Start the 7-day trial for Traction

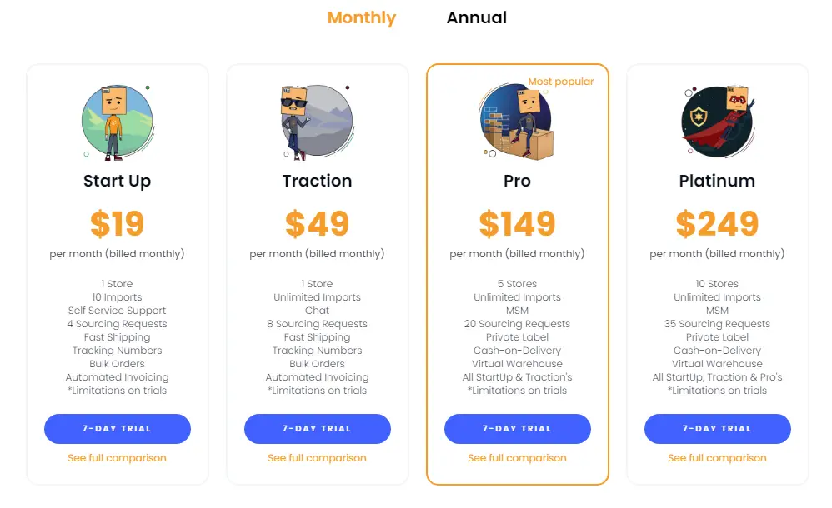pyautogui.click(x=318, y=428)
